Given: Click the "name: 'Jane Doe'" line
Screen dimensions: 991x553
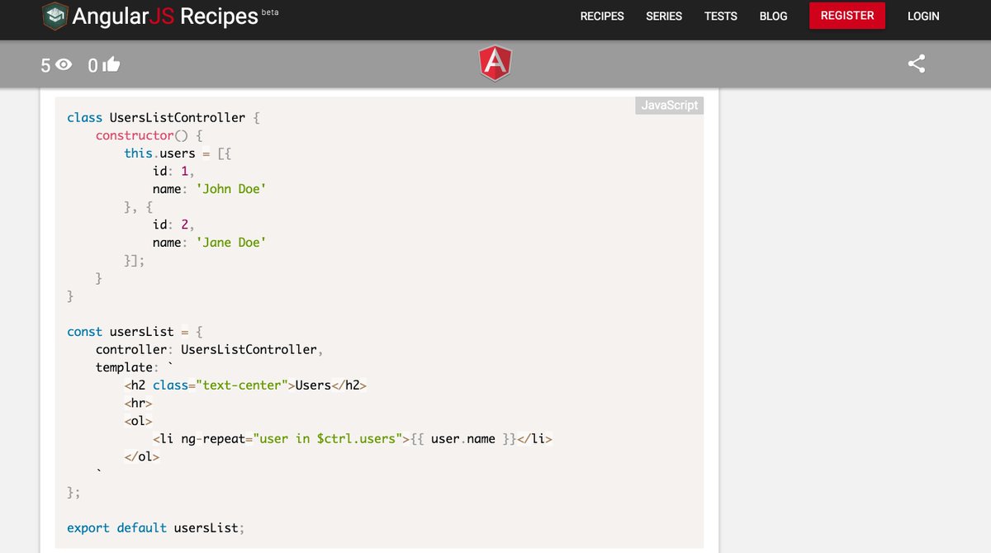Looking at the screenshot, I should [x=210, y=243].
